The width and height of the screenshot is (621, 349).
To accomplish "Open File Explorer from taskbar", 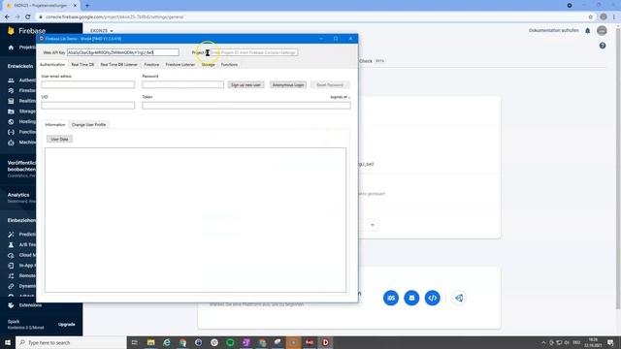I will pyautogui.click(x=151, y=342).
